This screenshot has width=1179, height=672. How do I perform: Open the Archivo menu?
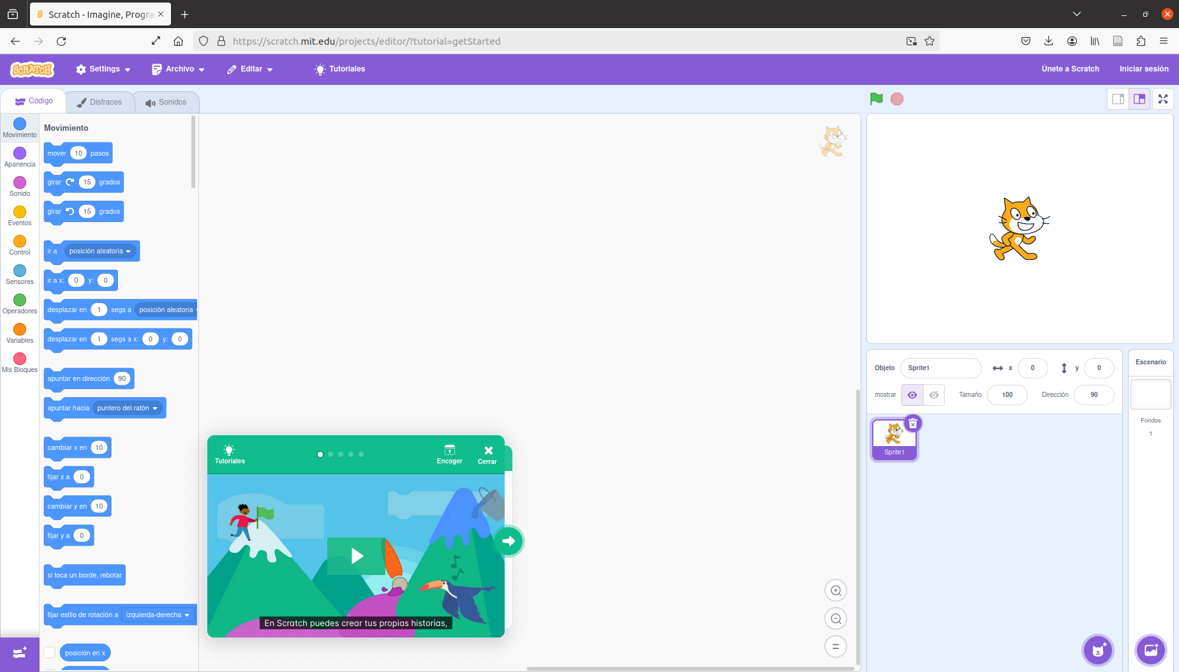(178, 69)
